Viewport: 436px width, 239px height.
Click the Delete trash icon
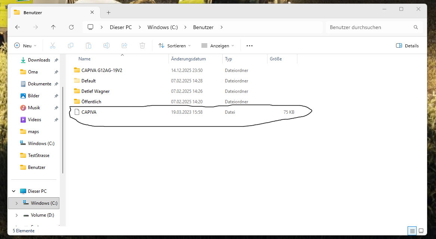[142, 45]
